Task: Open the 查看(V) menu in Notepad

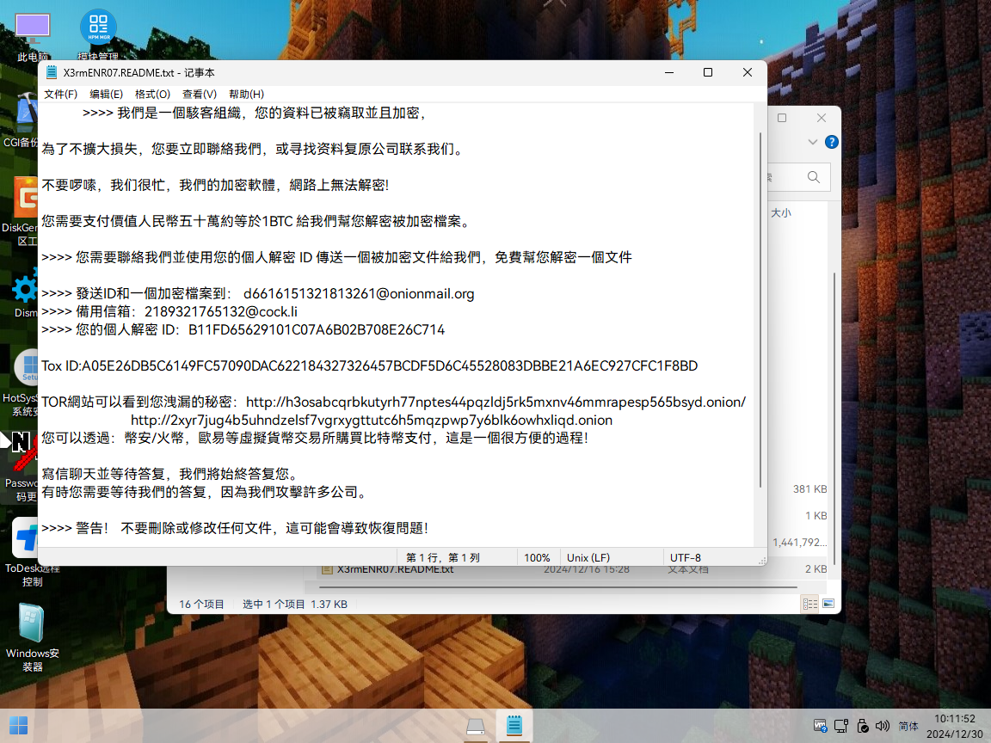Action: tap(199, 94)
